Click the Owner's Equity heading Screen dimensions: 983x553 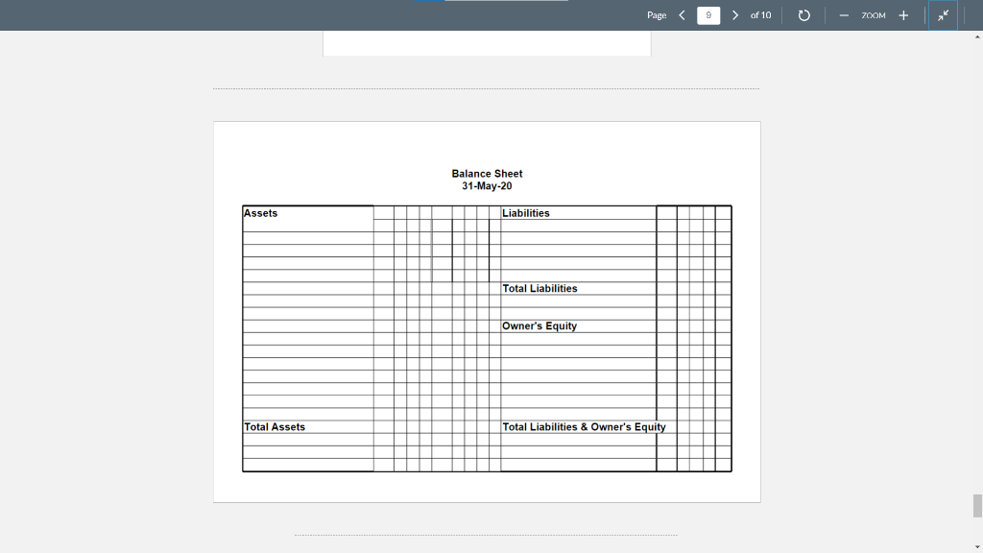tap(539, 325)
